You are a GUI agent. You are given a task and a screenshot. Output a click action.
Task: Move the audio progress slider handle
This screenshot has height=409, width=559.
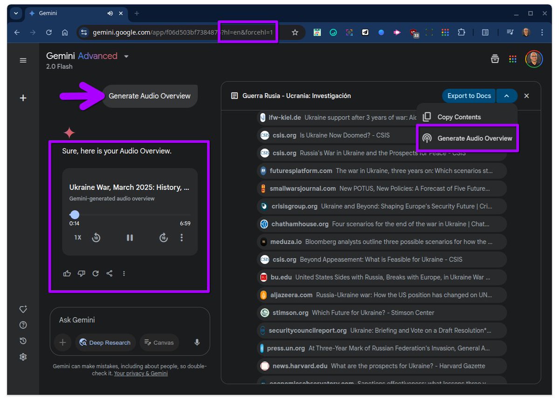[75, 215]
